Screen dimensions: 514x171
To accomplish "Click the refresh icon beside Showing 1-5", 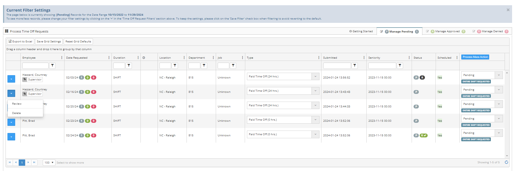I will 506,162.
